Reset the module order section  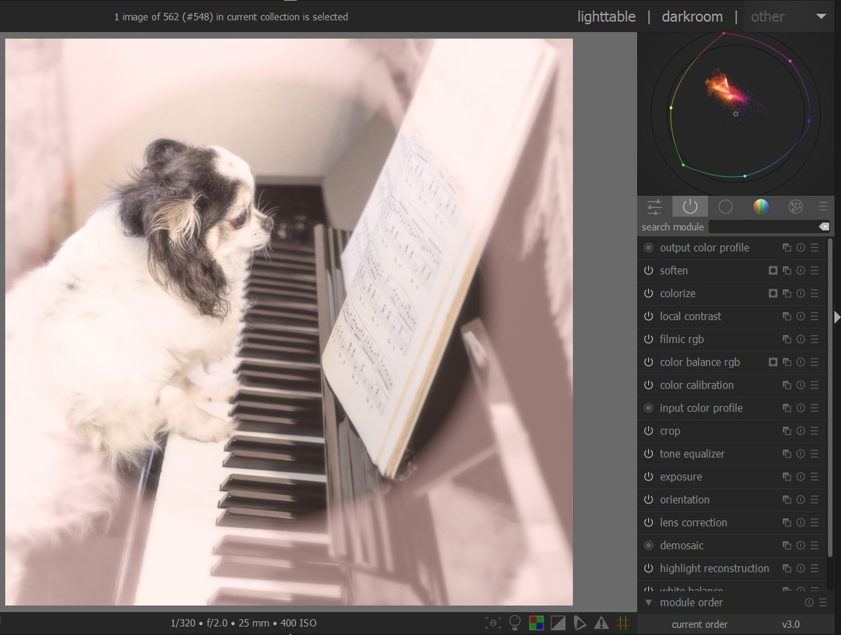coord(809,602)
